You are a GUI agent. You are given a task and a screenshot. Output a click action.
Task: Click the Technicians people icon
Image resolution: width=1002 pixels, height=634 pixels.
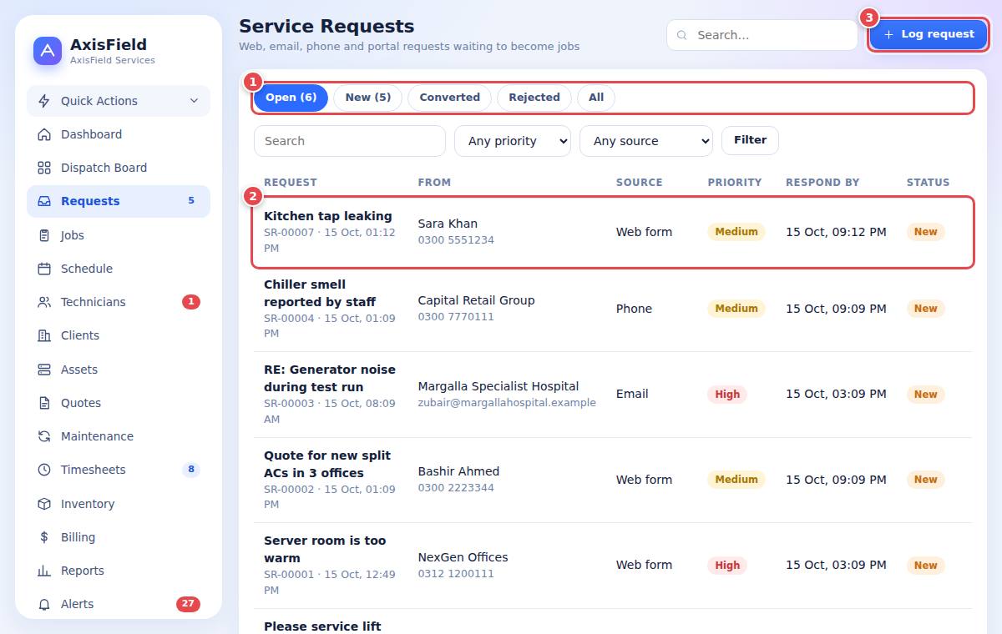(x=44, y=302)
